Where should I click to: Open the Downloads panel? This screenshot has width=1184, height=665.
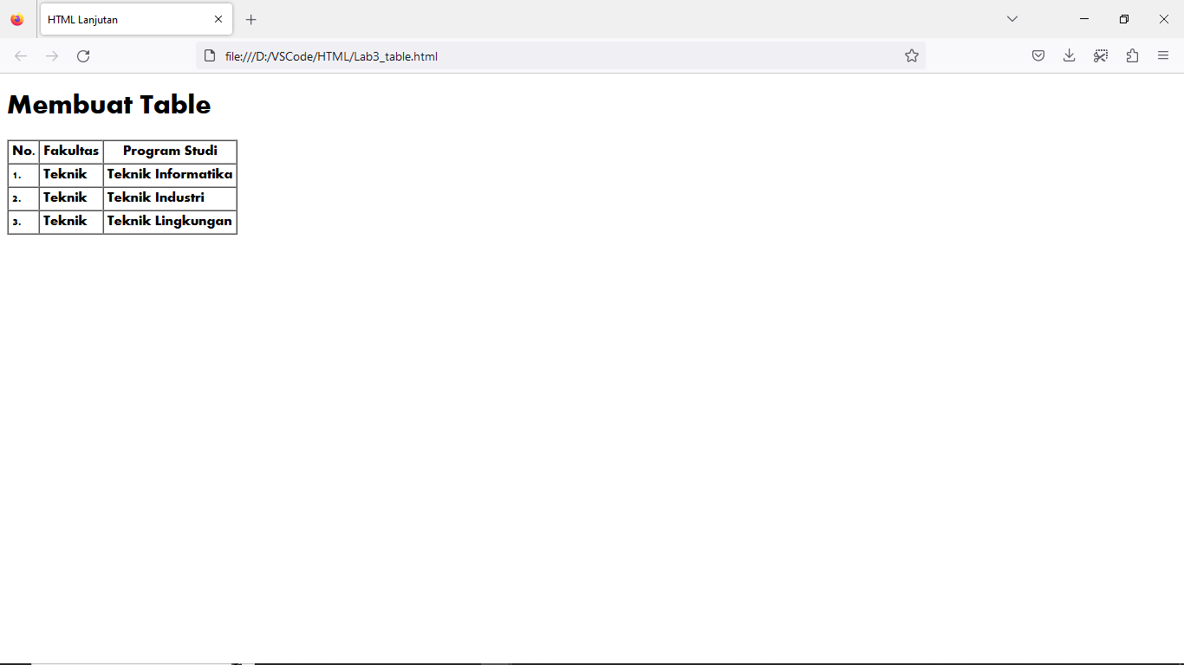[1069, 55]
